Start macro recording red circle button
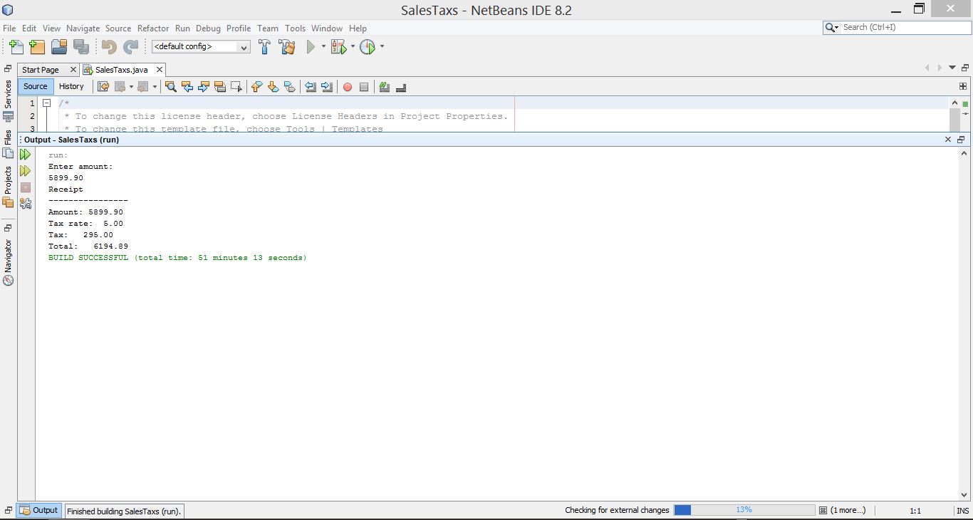The width and height of the screenshot is (973, 520). coord(348,87)
